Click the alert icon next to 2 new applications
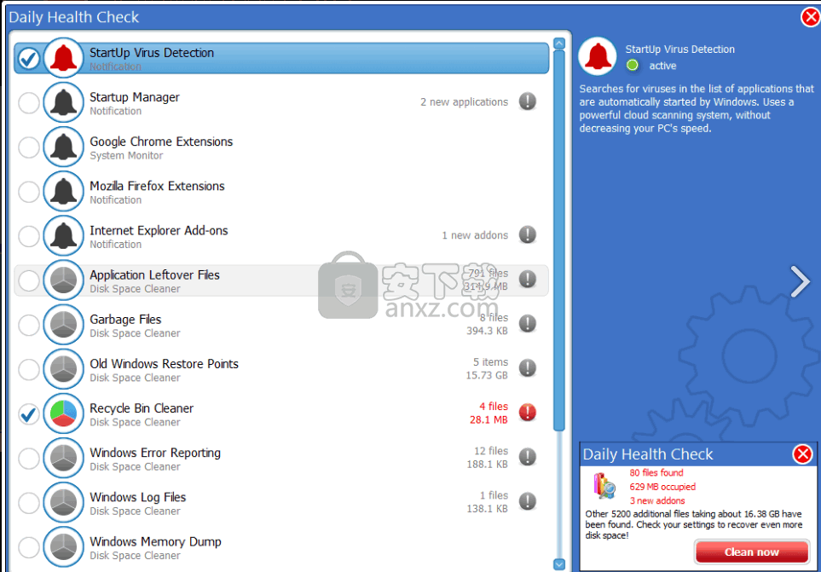Viewport: 821px width, 572px height. click(x=527, y=101)
